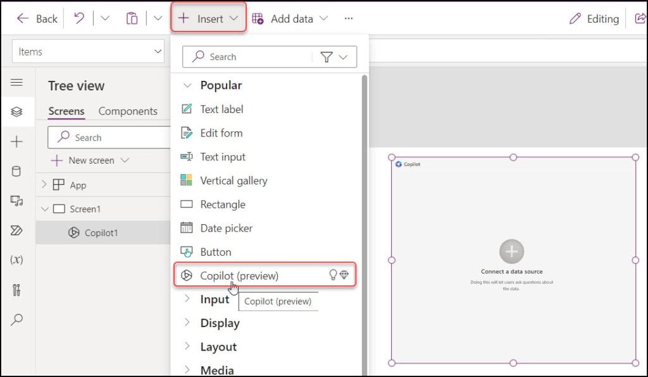Open the Variables (x) icon in sidebar
Viewport: 648px width, 377px height.
click(x=16, y=260)
